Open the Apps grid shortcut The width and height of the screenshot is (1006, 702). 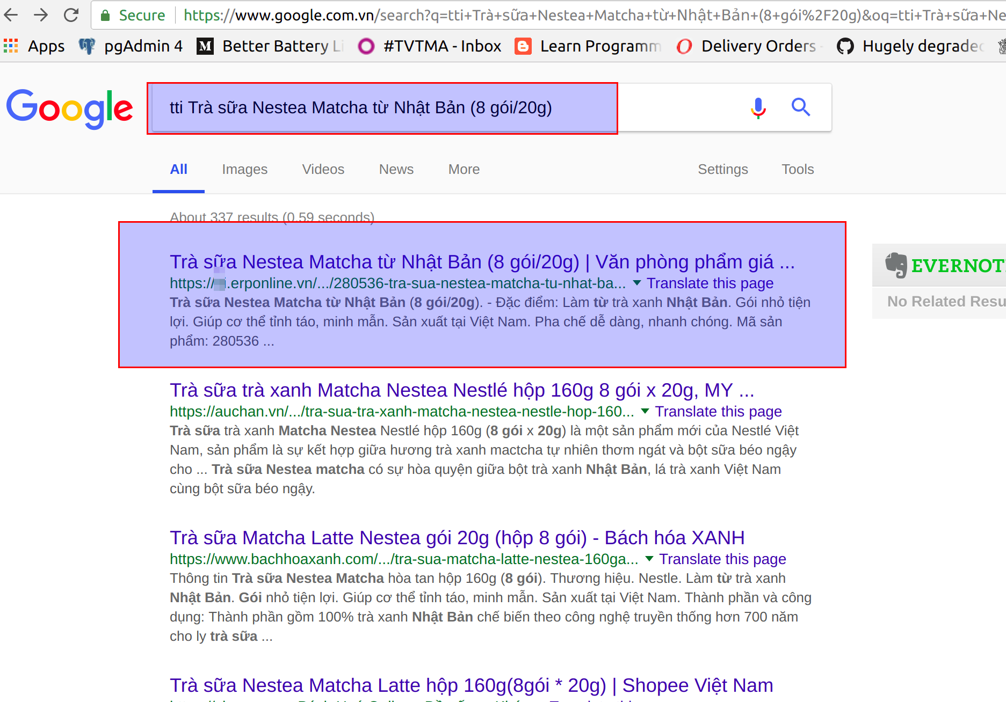[x=34, y=46]
